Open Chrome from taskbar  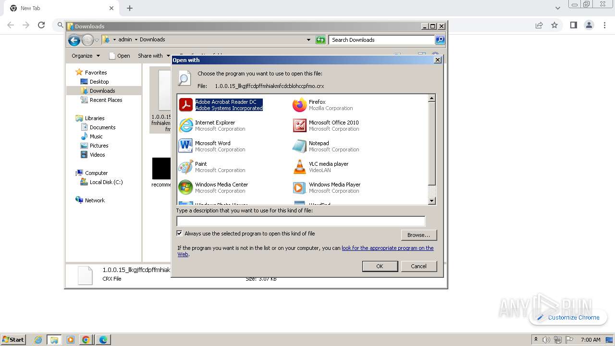point(86,340)
